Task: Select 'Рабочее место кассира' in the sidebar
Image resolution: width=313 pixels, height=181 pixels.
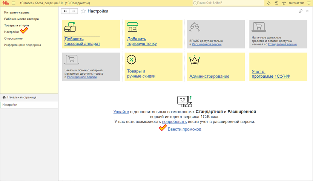Action: [21, 19]
